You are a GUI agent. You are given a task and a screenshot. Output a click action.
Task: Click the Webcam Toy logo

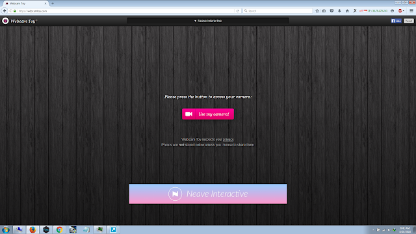pyautogui.click(x=19, y=21)
